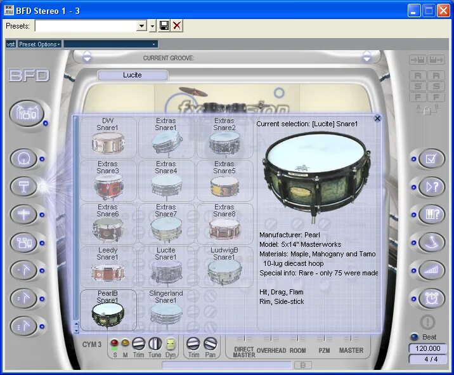Click the snare list scrollbar down arrow
This screenshot has height=375, width=454.
[x=76, y=331]
